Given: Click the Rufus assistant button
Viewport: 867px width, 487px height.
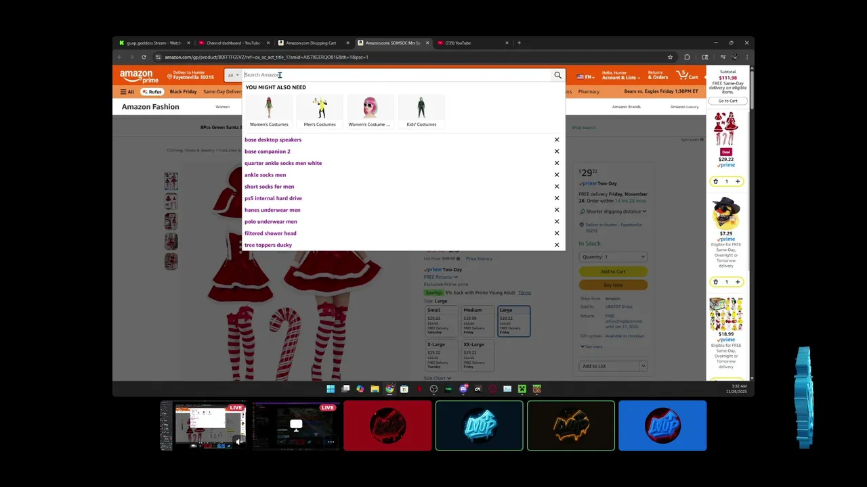Looking at the screenshot, I should coord(152,92).
